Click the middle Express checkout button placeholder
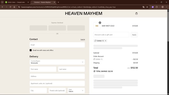This screenshot has width=169, height=95. pos(57,28)
